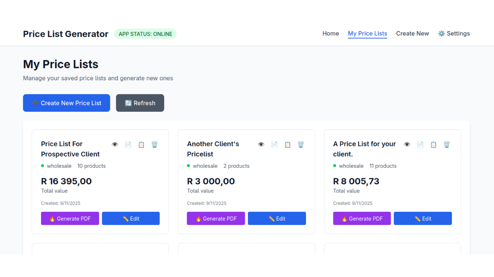Viewport: 494px width, 277px height.
Task: Preview Another Client's Pricelist with eye icon
Action: tap(261, 145)
